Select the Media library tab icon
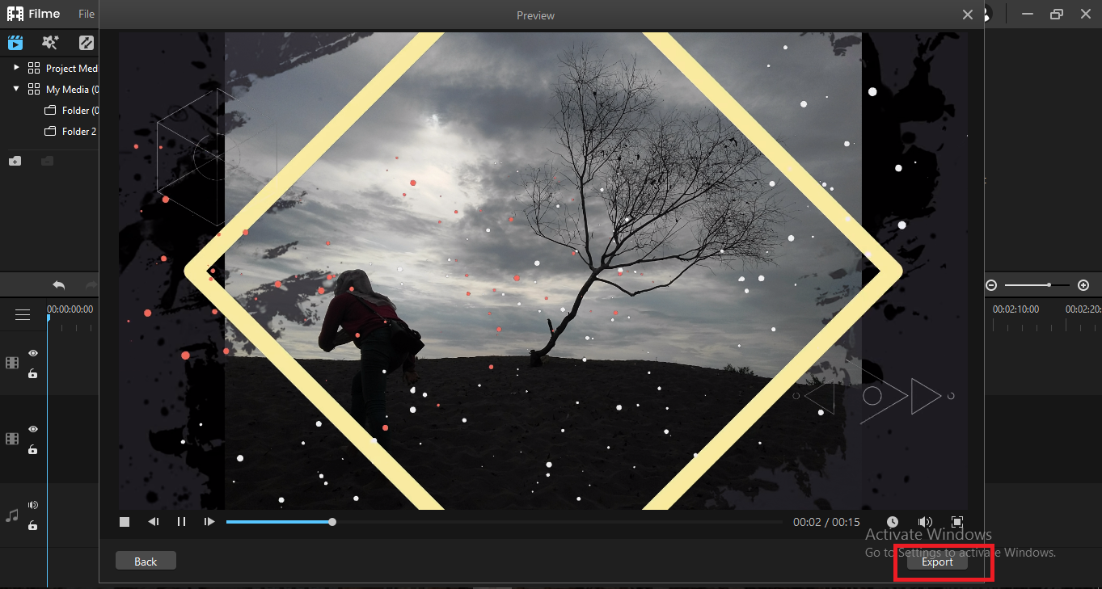The image size is (1102, 589). 15,42
